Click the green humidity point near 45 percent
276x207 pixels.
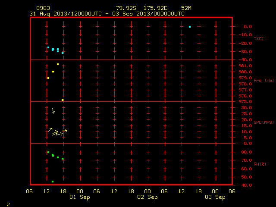(x=53, y=182)
